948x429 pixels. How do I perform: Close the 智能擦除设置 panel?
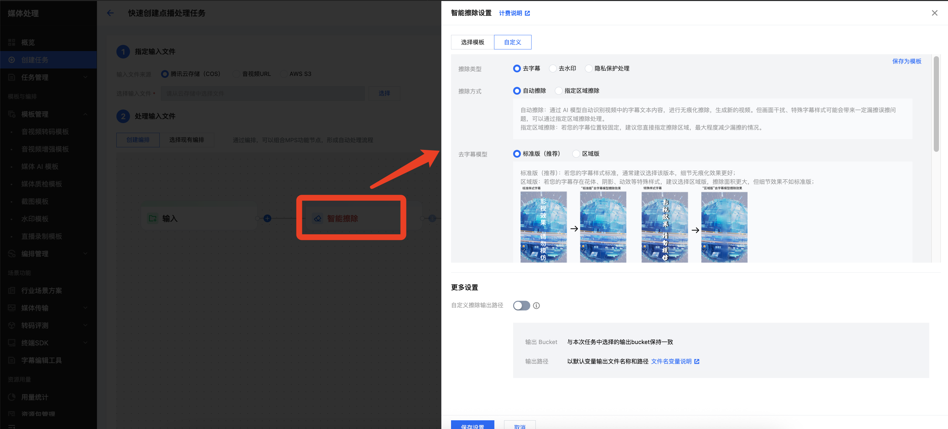[934, 13]
